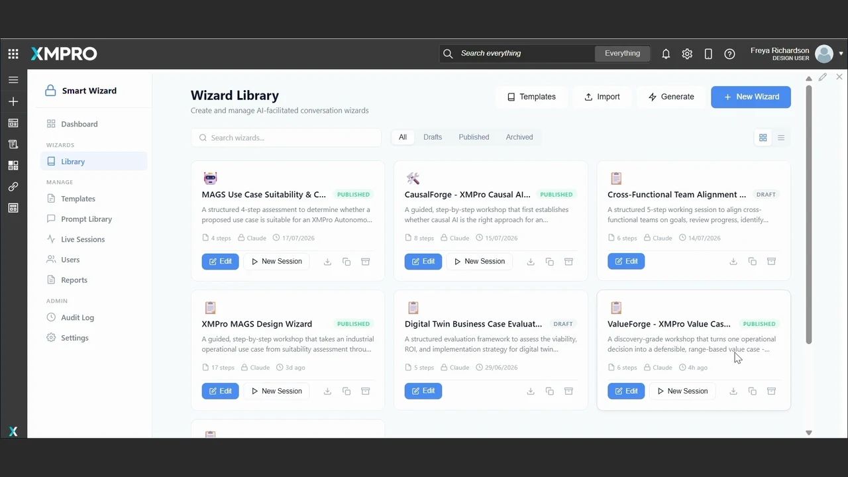The image size is (848, 477).
Task: Click the scroll down arrow
Action: point(808,433)
